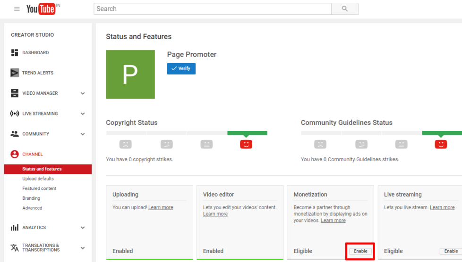
Task: Click the red happy face under Community Guidelines
Action: tap(441, 144)
